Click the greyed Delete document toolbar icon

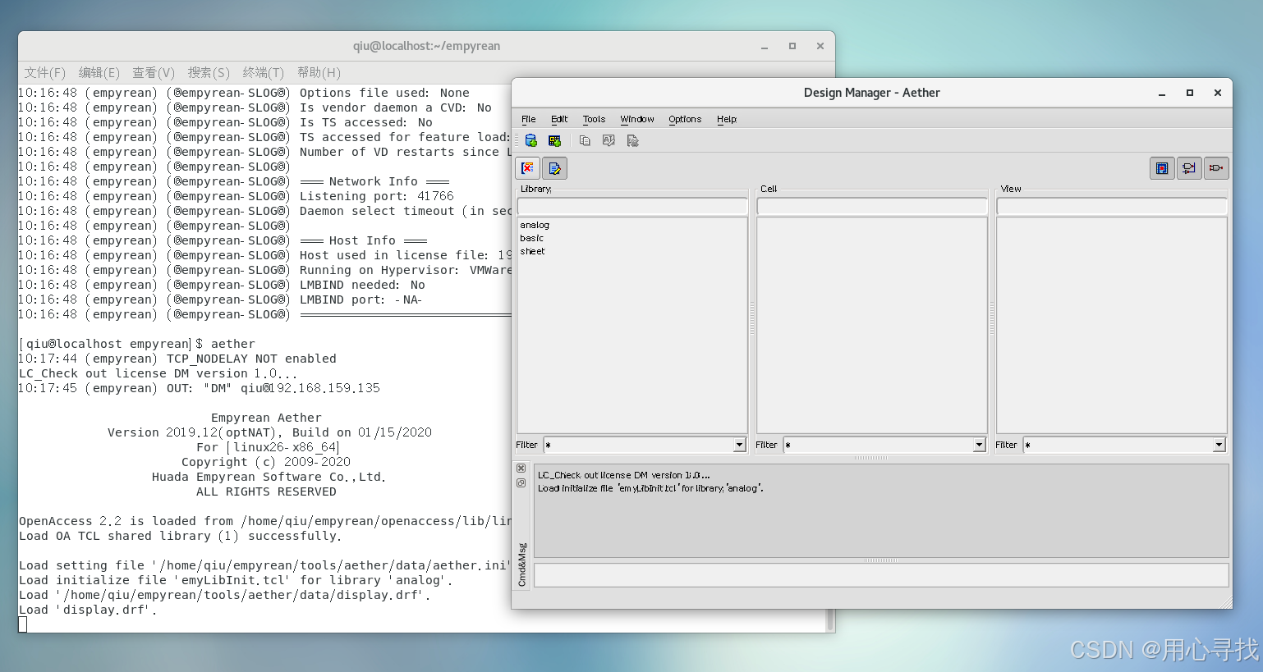tap(632, 140)
